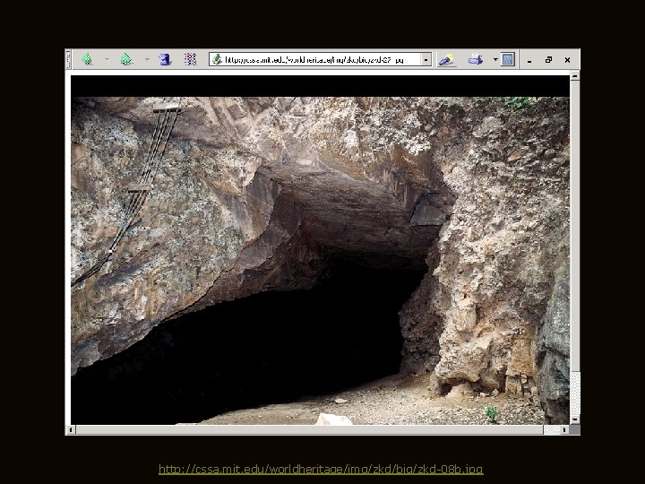Click the toolbar drag handle grip

click(68, 60)
